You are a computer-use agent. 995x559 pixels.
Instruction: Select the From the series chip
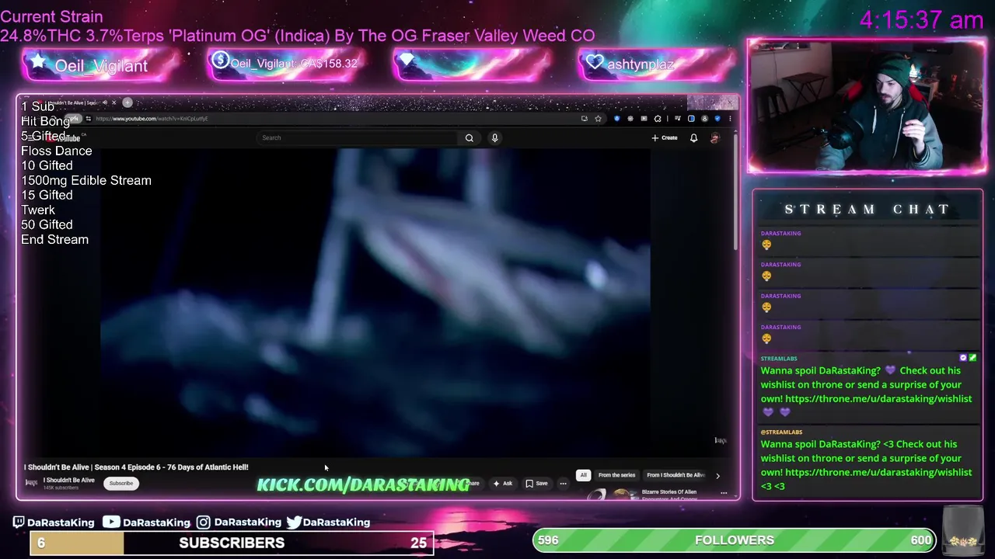click(616, 475)
